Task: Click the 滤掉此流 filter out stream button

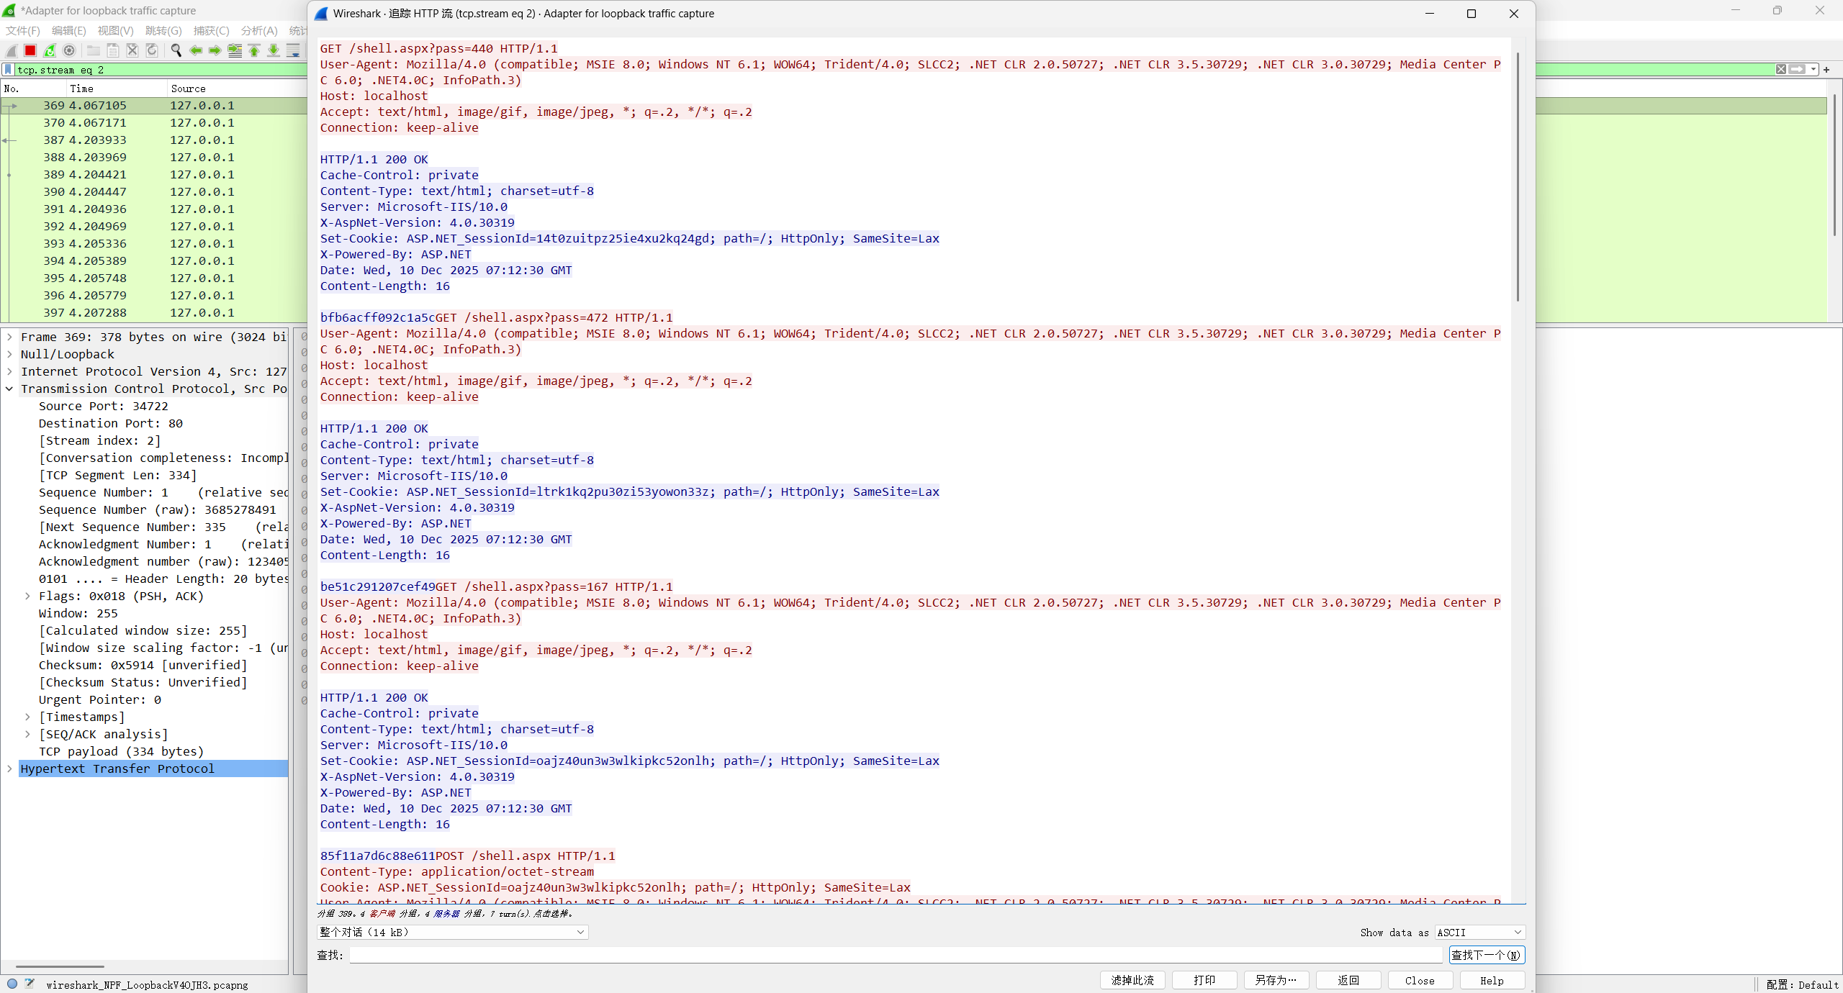Action: (1132, 980)
